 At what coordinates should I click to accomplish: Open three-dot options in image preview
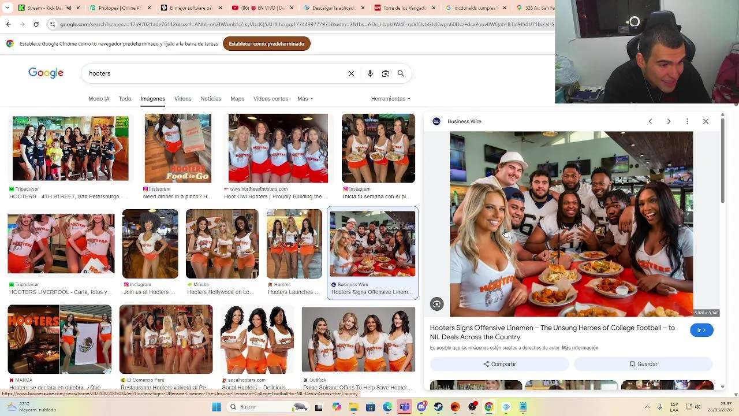[687, 121]
